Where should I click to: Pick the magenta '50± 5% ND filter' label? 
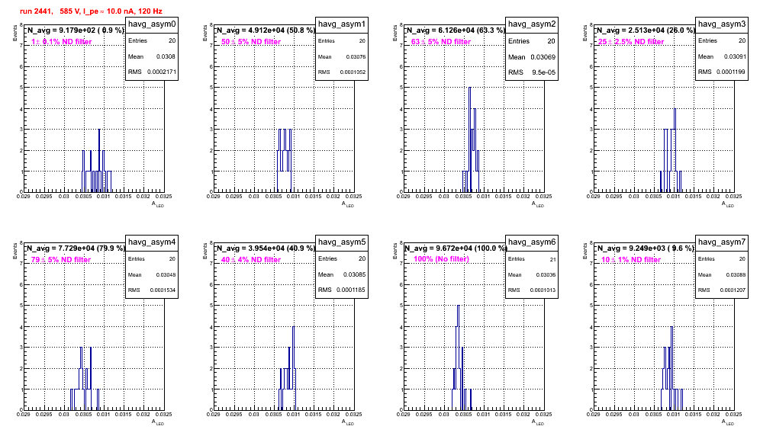click(x=251, y=42)
